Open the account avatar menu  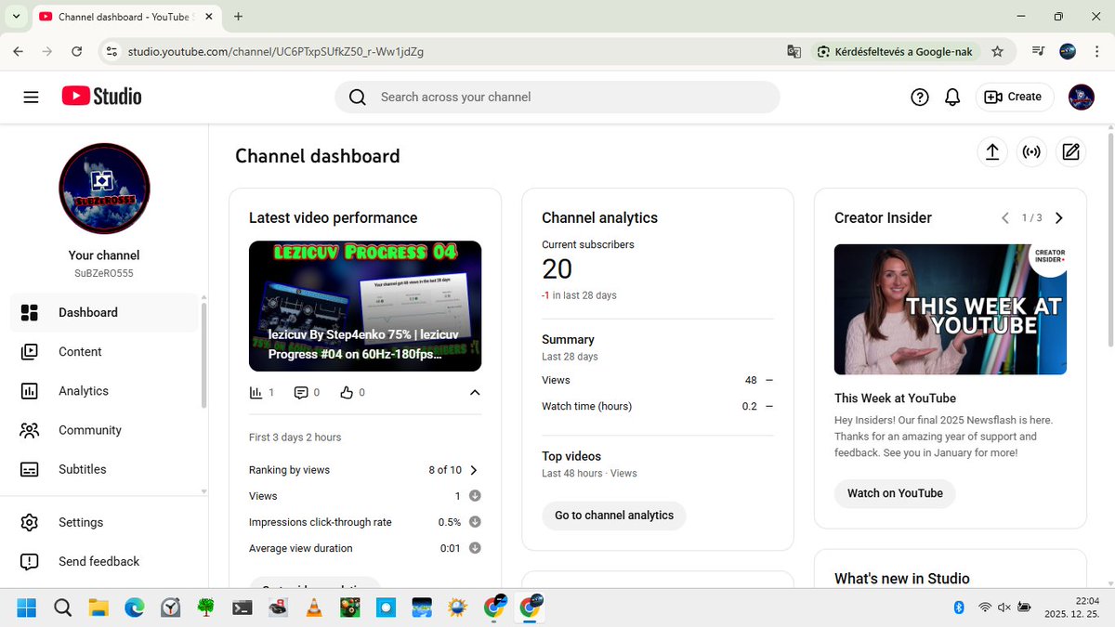click(1082, 97)
